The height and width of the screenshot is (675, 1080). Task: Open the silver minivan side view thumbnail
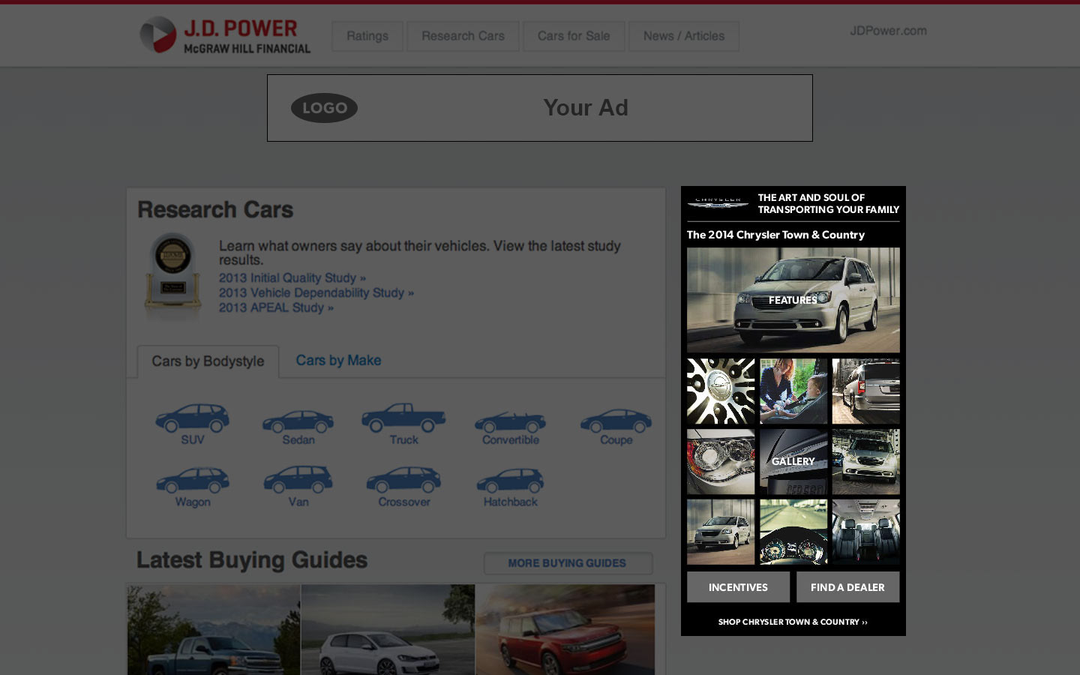721,532
